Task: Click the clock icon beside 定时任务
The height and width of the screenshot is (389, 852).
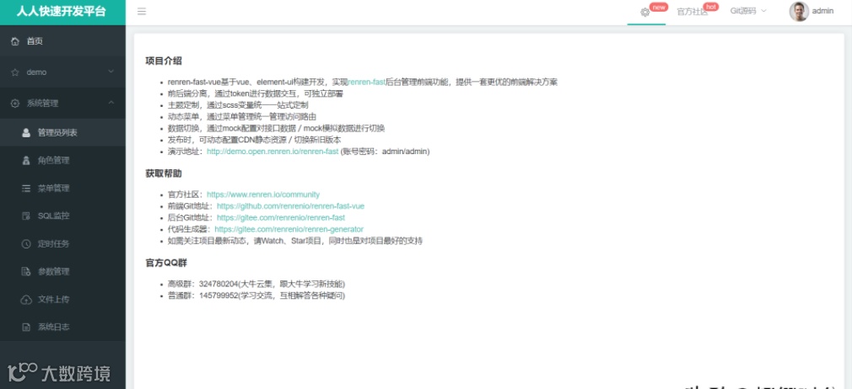Action: [26, 244]
